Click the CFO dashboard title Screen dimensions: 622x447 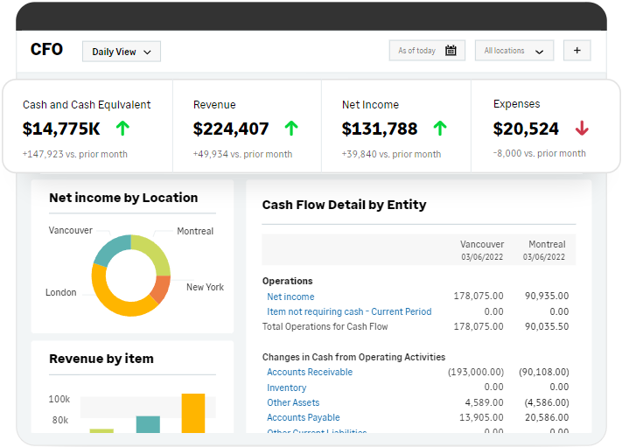[46, 50]
